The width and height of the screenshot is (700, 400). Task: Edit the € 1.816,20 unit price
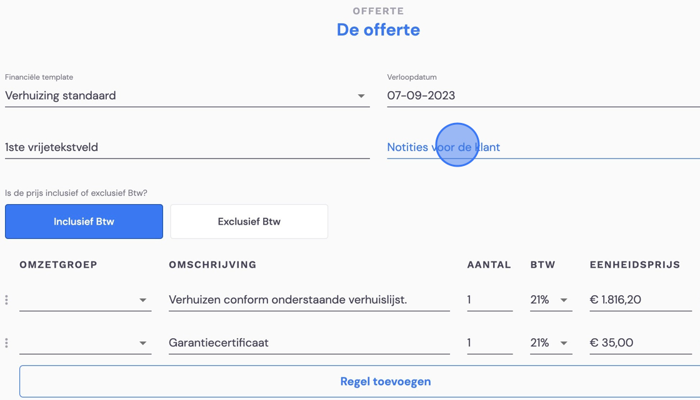click(x=641, y=300)
